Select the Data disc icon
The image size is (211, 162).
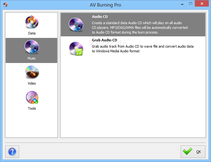(32, 22)
